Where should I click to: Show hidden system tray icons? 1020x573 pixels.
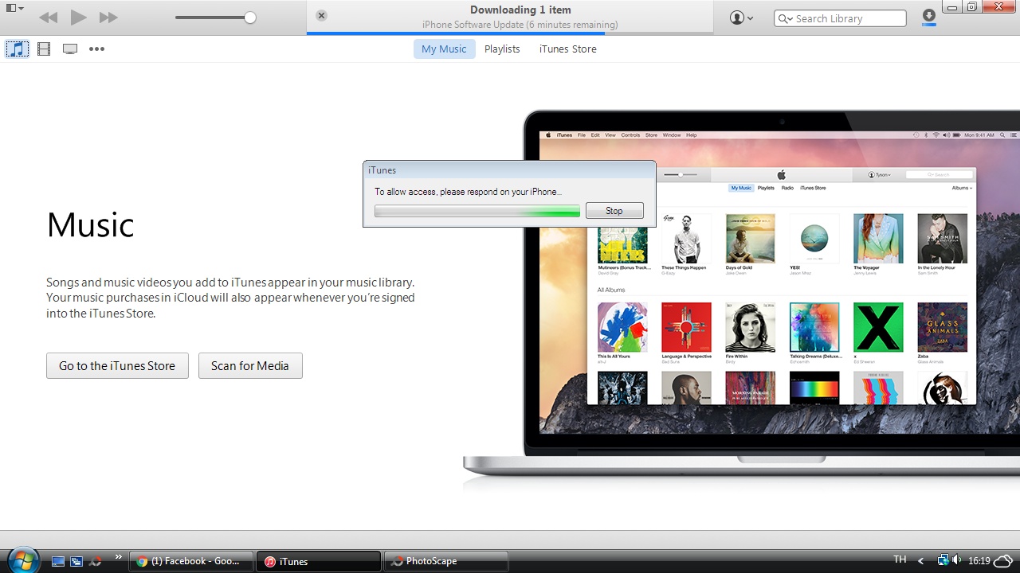(x=922, y=561)
